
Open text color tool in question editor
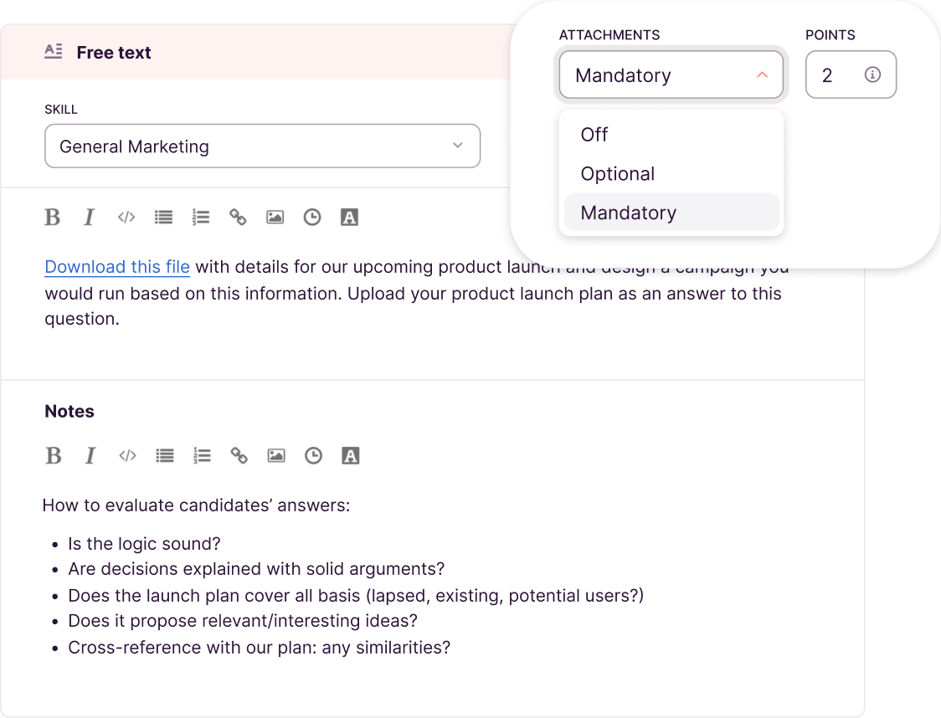click(x=349, y=217)
